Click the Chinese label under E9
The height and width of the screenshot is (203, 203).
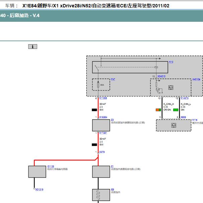tap(116, 192)
